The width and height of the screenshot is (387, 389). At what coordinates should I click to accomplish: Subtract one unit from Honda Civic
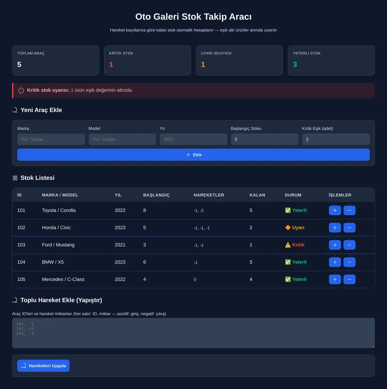(x=349, y=228)
